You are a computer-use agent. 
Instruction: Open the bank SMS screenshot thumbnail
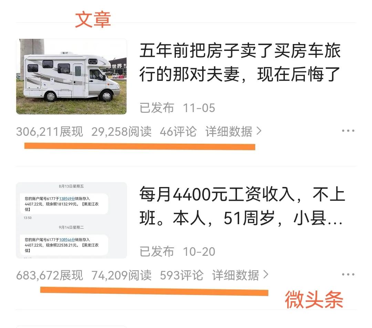click(71, 220)
